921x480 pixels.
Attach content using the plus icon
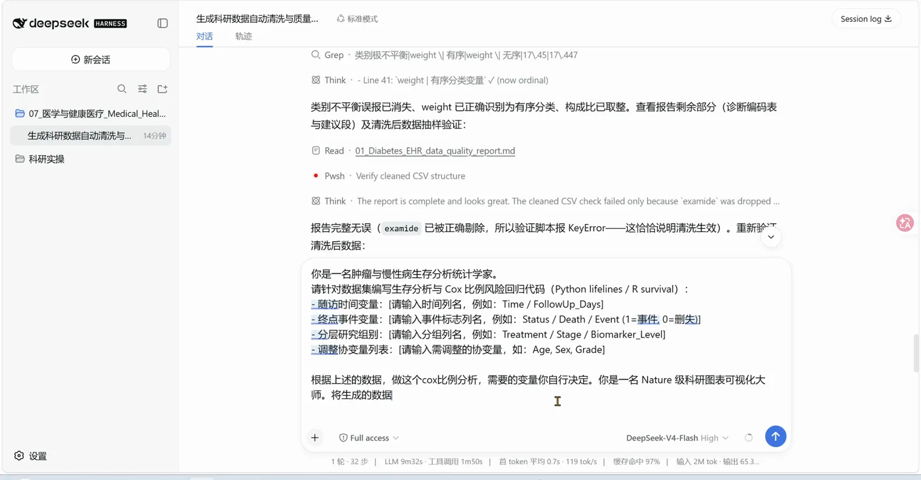pos(315,438)
